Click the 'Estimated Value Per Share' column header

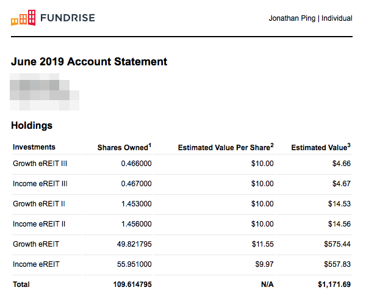tap(226, 147)
